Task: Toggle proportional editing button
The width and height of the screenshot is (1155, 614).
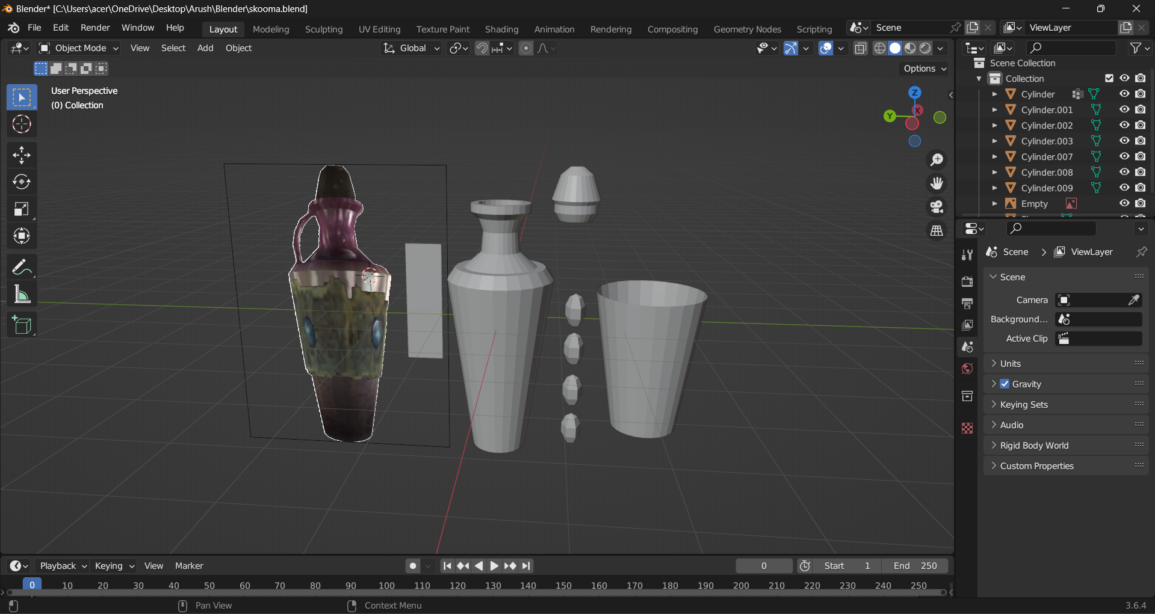Action: coord(526,48)
